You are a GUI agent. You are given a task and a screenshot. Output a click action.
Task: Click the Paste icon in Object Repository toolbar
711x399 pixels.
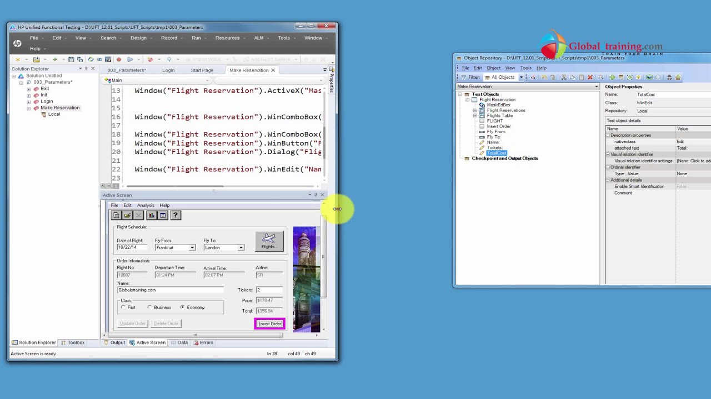click(582, 77)
